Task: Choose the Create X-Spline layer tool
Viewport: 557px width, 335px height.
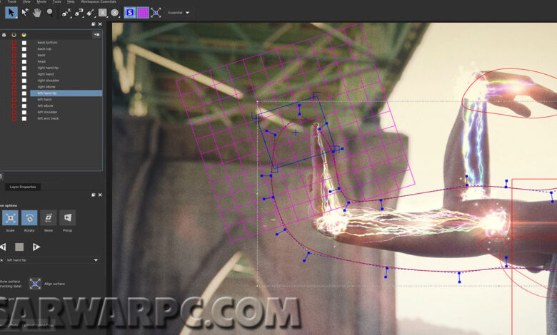Action: coord(66,13)
